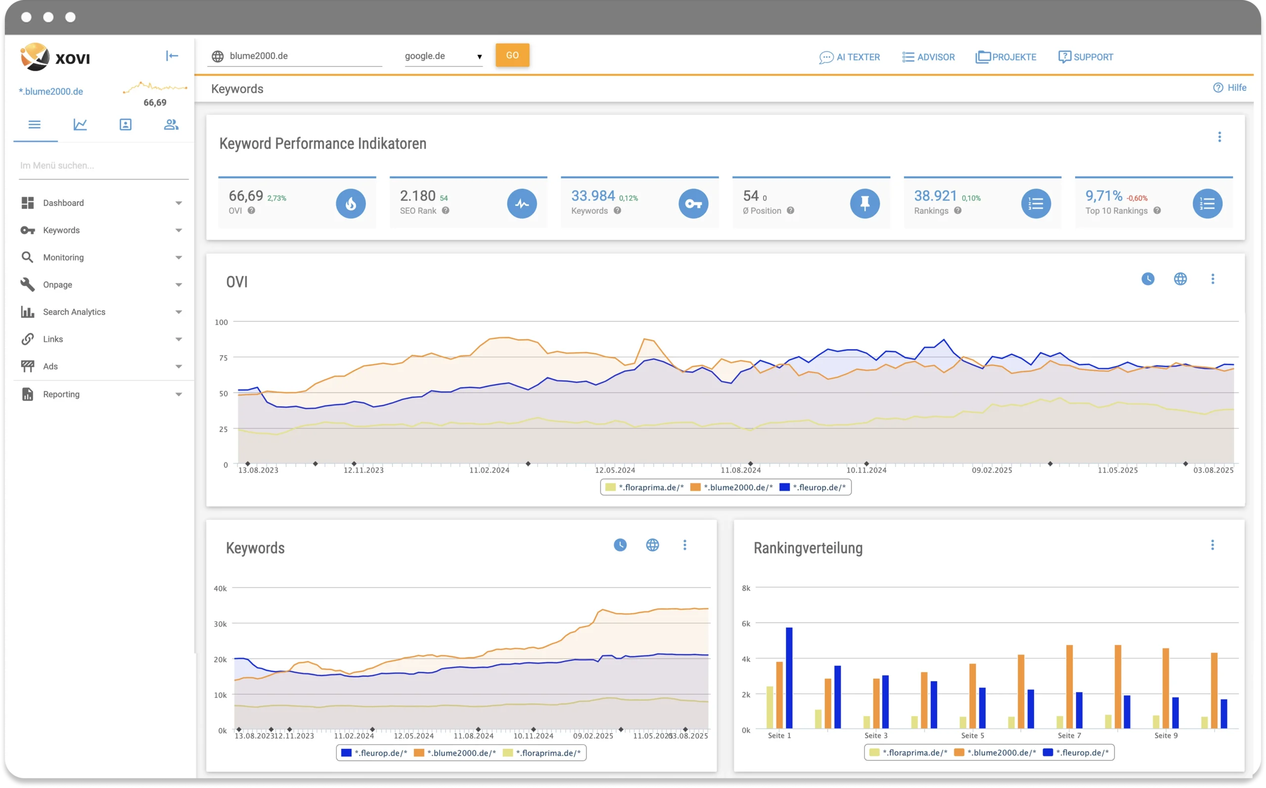Viewport: 1266px width, 788px height.
Task: Open the line chart tab in sidebar
Action: pyautogui.click(x=80, y=125)
